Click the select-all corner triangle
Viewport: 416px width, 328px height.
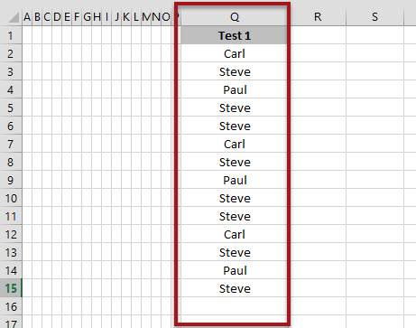click(14, 17)
